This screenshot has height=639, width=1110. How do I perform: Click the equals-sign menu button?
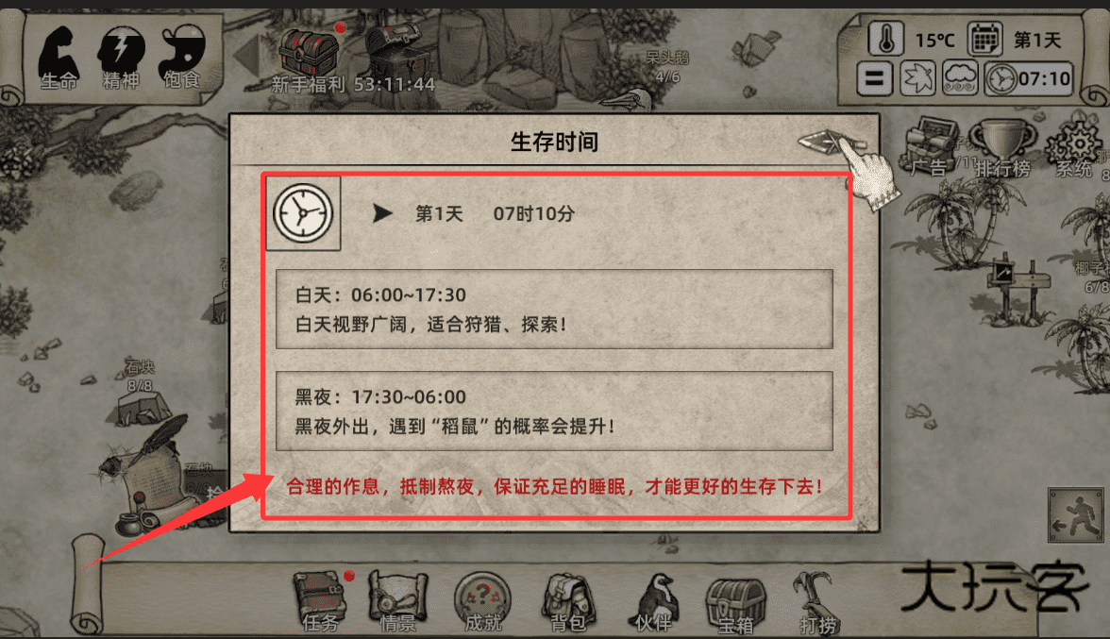[x=874, y=78]
